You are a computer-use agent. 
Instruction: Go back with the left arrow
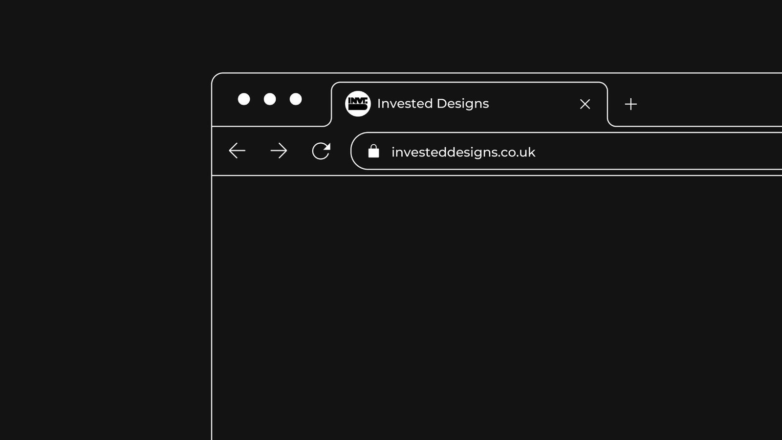(237, 151)
